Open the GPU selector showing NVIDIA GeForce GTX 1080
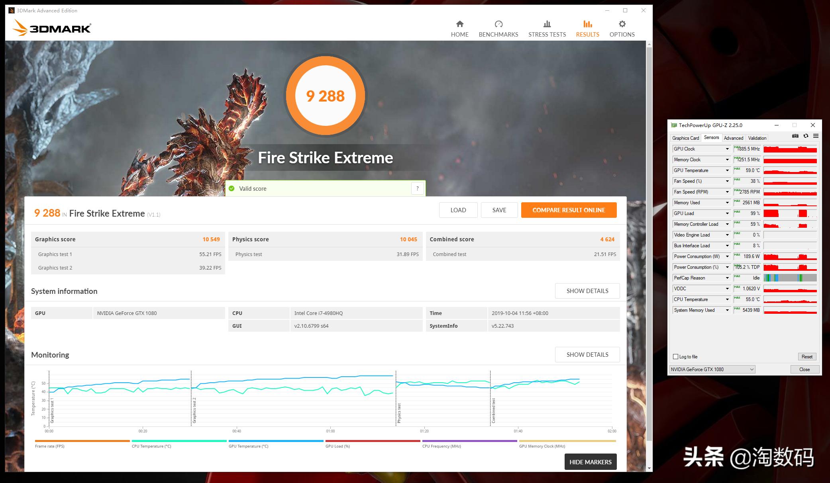The width and height of the screenshot is (830, 483). (x=712, y=369)
